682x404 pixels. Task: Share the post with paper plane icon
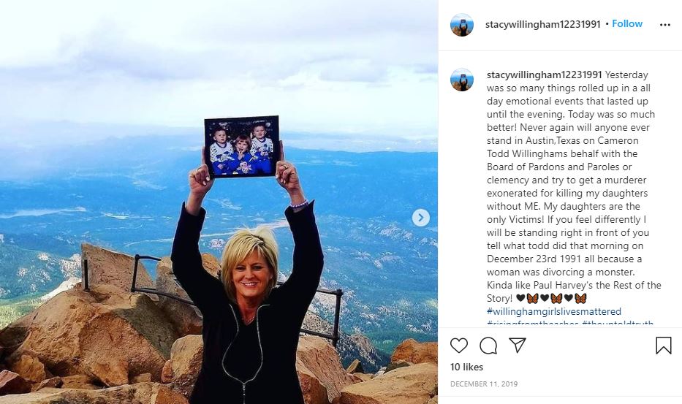point(518,346)
